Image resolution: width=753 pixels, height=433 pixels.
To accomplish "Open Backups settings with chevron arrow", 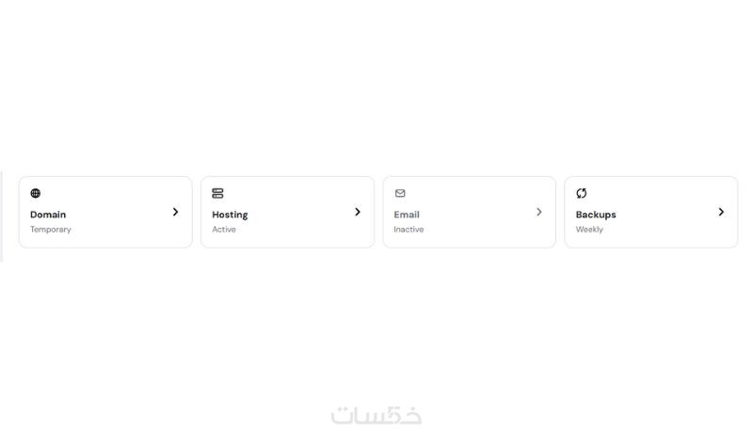I will coord(721,212).
